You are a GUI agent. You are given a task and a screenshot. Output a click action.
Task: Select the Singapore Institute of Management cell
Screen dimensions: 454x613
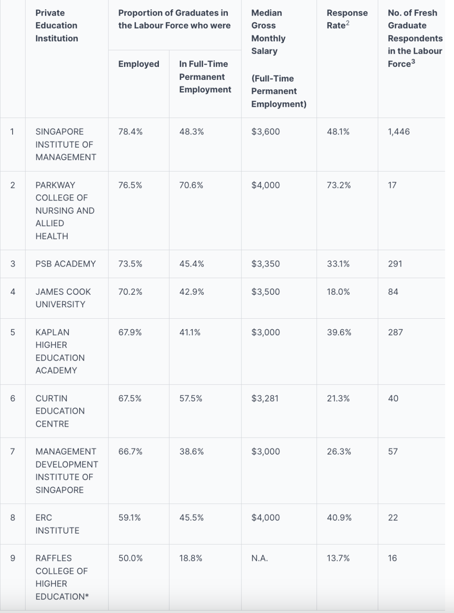tap(66, 144)
